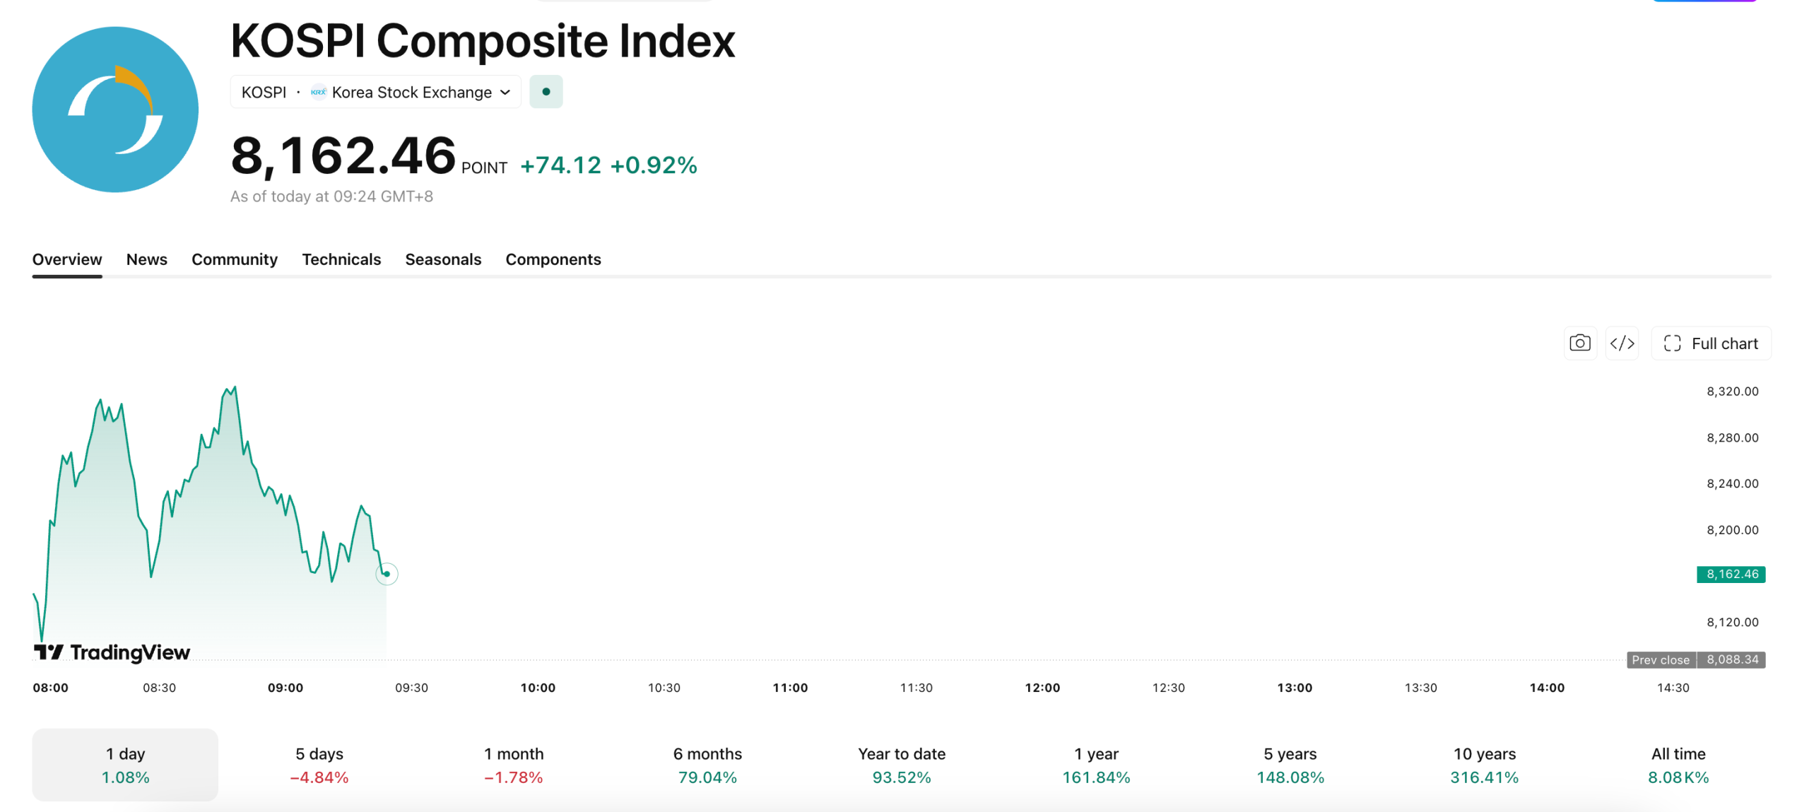The width and height of the screenshot is (1809, 812).
Task: View the Components tab
Action: 553,259
